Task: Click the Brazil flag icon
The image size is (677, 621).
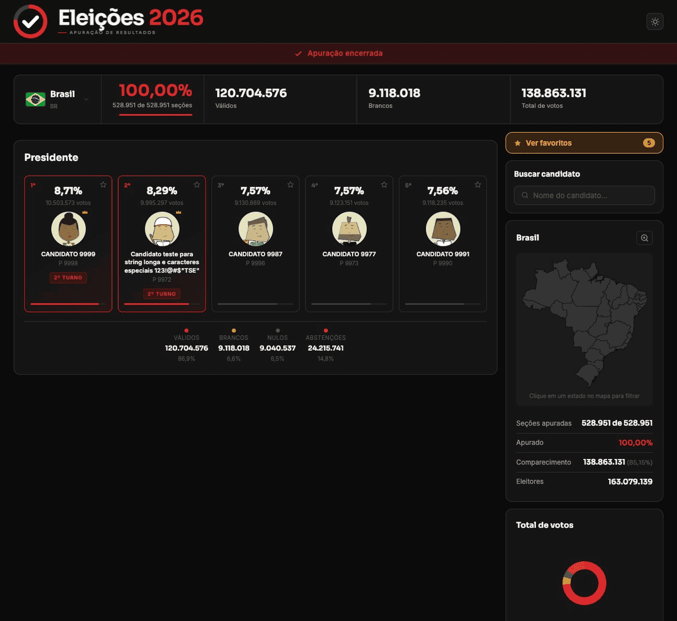Action: click(x=35, y=99)
